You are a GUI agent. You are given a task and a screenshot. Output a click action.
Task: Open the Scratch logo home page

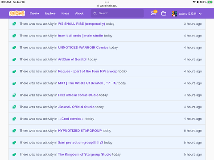tap(17, 13)
